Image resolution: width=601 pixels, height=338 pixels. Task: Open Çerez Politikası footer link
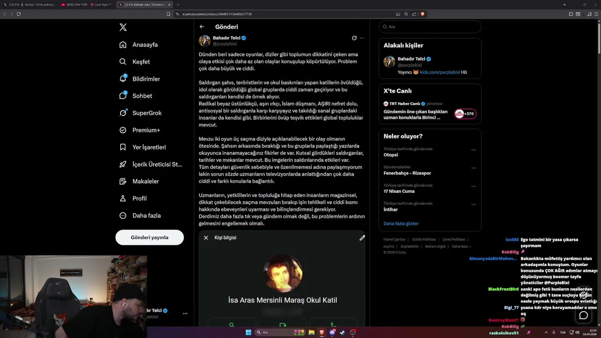click(454, 239)
